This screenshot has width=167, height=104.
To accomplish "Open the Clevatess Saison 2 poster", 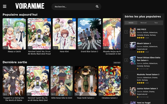I will tap(110, 81).
